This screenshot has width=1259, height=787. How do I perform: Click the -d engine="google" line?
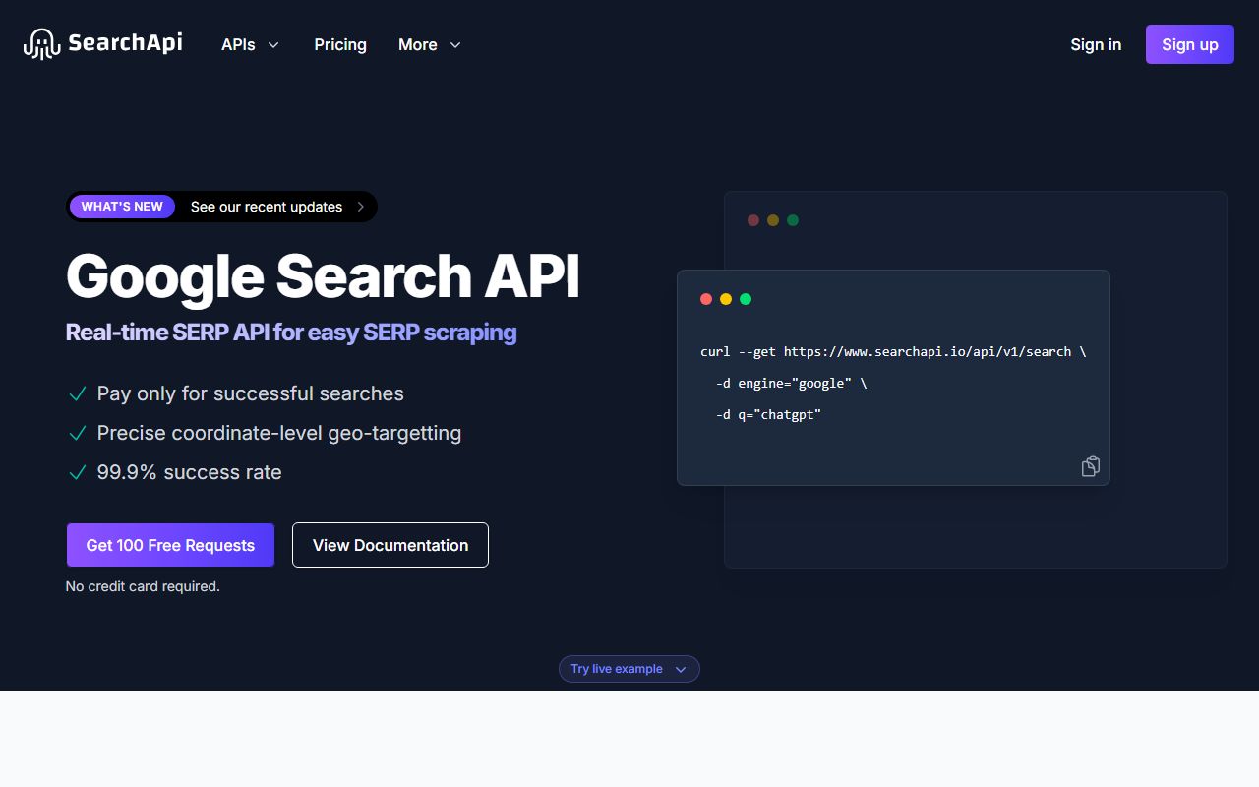click(791, 383)
